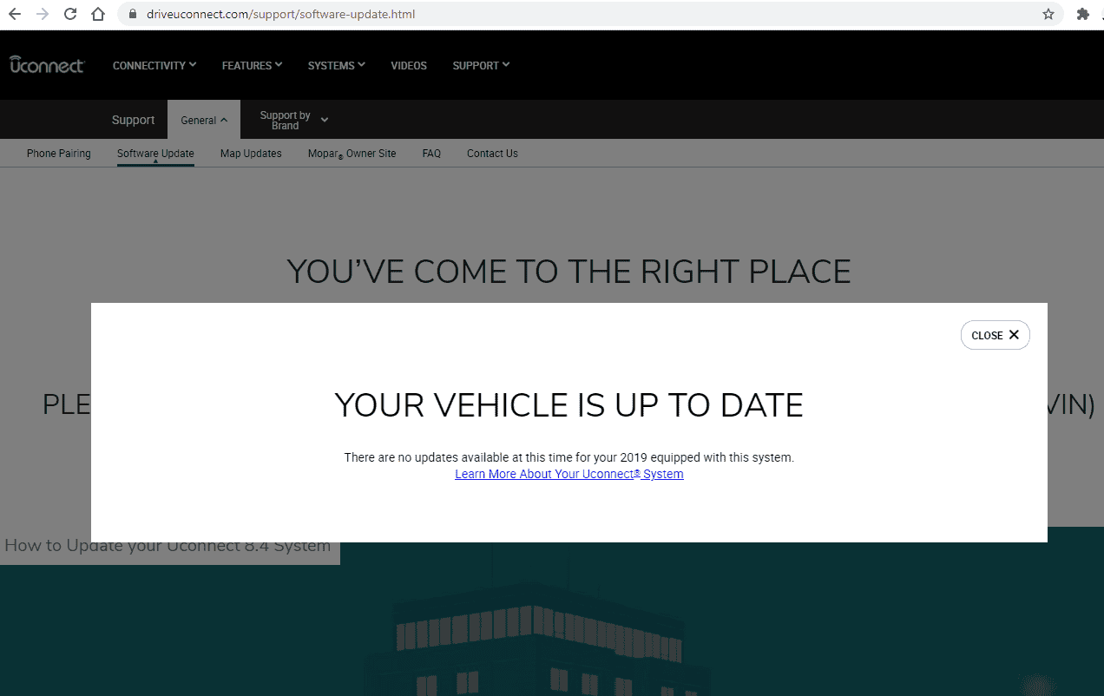The width and height of the screenshot is (1104, 696).
Task: Open the Systems dropdown menu
Action: (x=336, y=65)
